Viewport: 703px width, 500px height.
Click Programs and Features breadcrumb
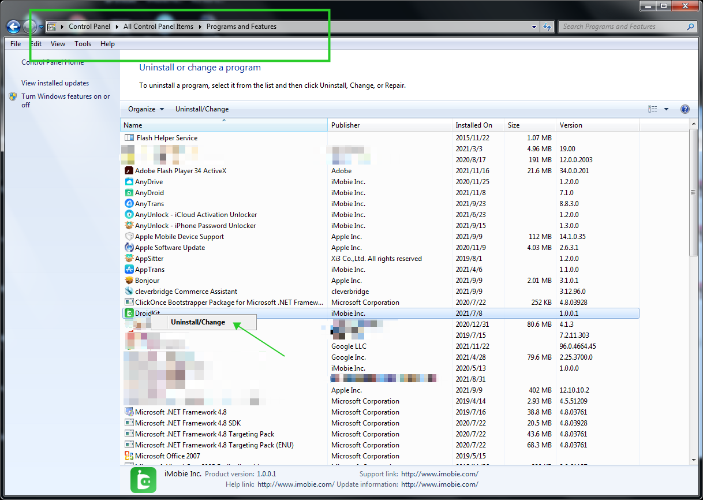click(241, 27)
